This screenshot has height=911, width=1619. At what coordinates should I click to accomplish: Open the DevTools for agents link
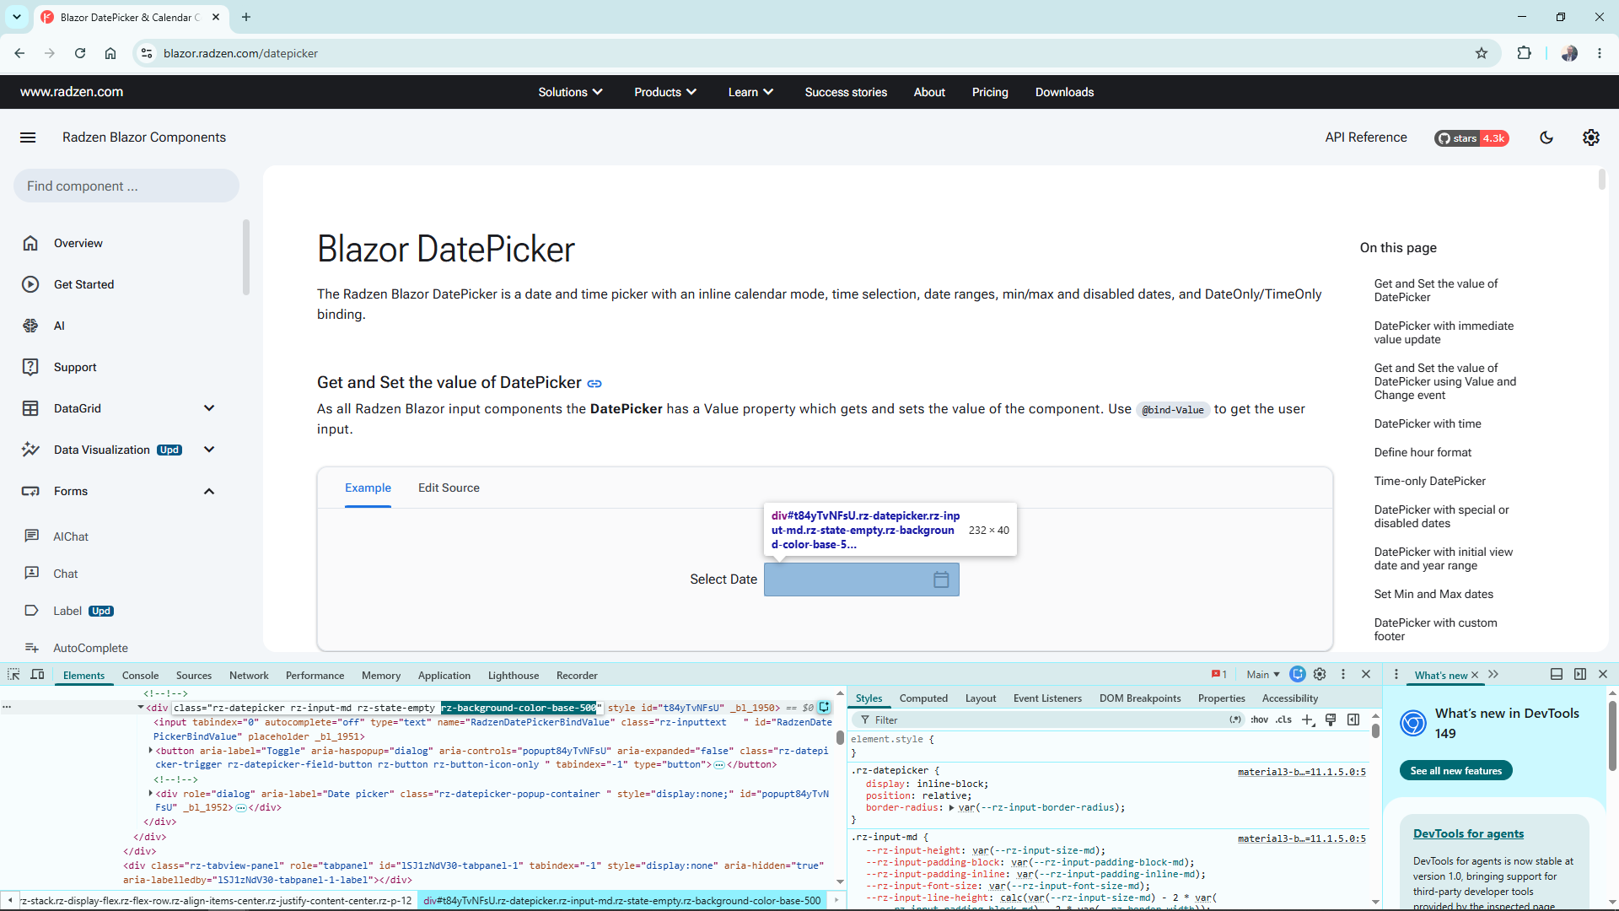point(1468,834)
